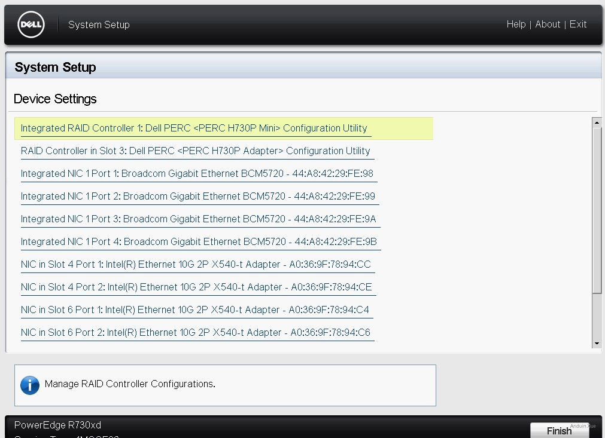Open NIC in Slot 4 Port 1
The image size is (605, 438).
(x=196, y=265)
